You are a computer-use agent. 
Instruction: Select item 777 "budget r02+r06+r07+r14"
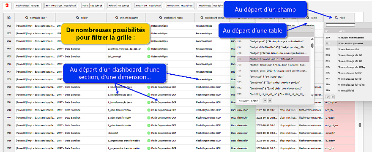[273, 47]
